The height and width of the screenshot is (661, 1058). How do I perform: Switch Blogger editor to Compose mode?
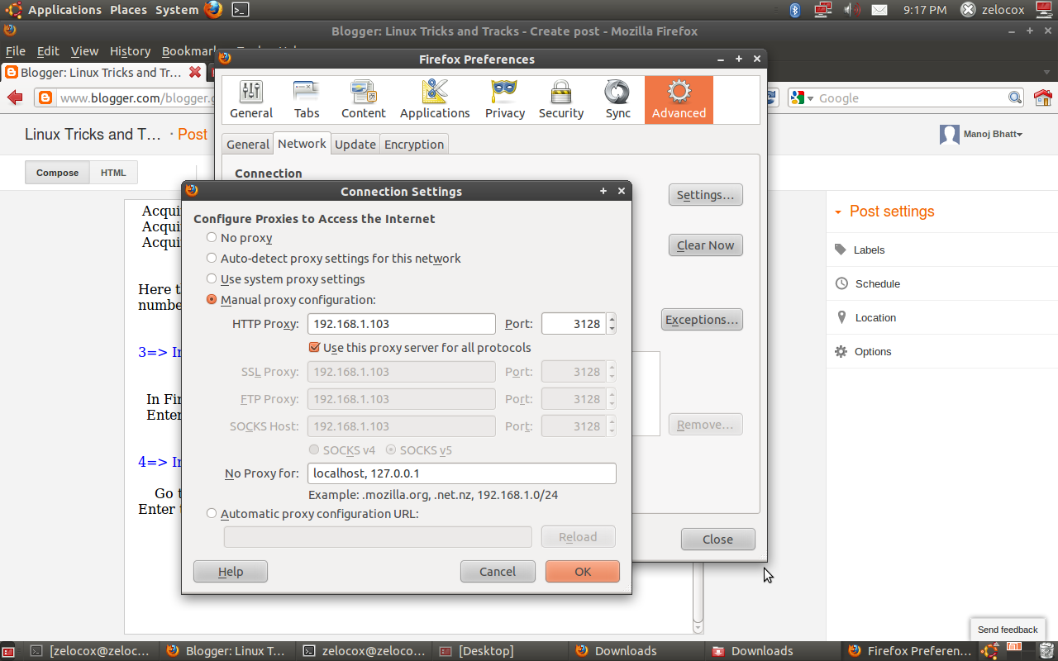[57, 173]
